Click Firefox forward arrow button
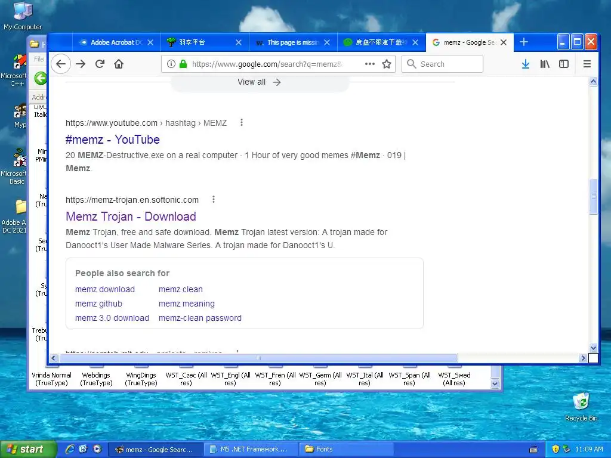The width and height of the screenshot is (611, 458). tap(81, 64)
